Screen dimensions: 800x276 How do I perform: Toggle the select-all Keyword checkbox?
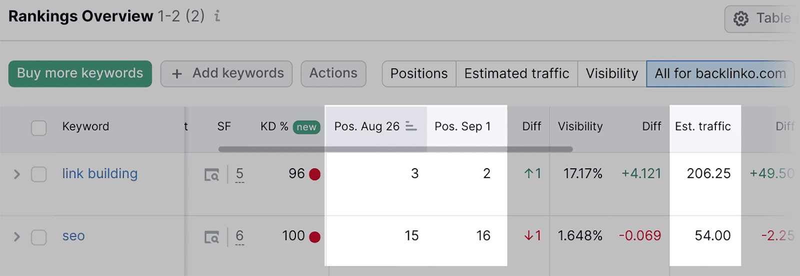point(38,128)
